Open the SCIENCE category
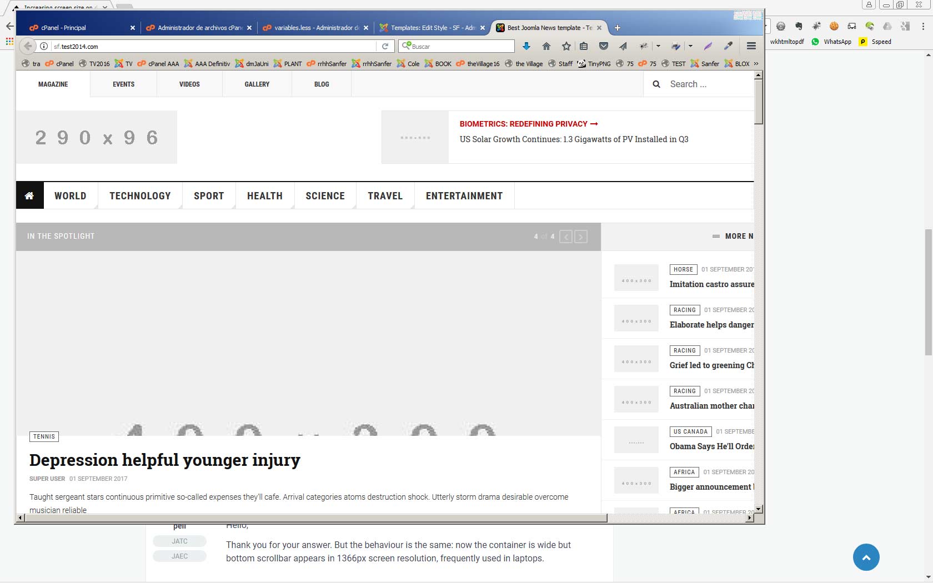 (325, 196)
